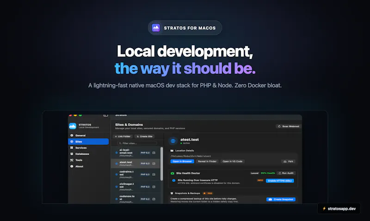Image resolution: width=370 pixels, height=221 pixels.
Task: Click the About info icon
Action: (x=72, y=166)
